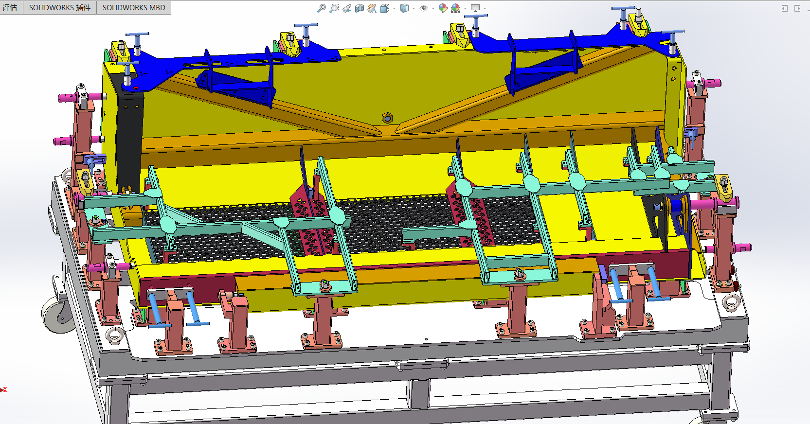Click the right panel expand icon at top right
This screenshot has width=810, height=424.
tap(797, 8)
